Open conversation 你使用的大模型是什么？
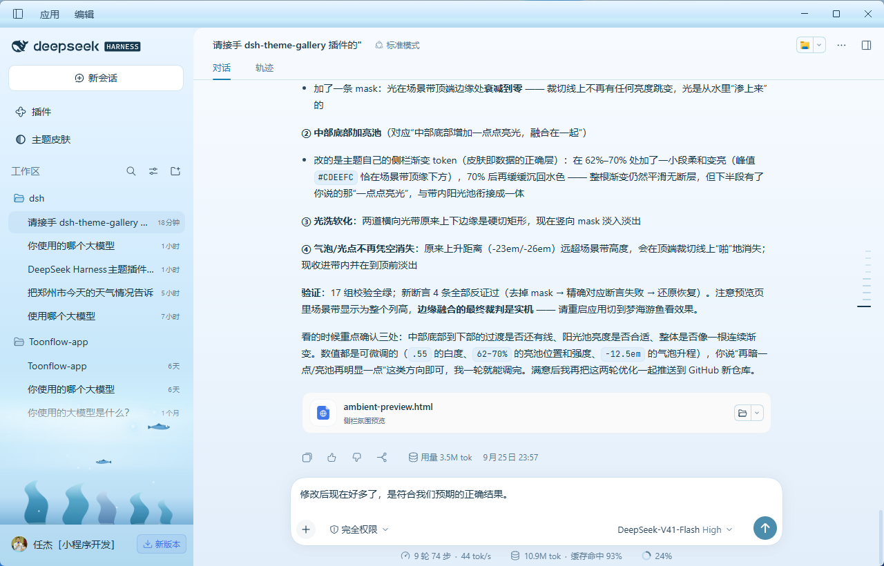The image size is (884, 566). [96, 413]
